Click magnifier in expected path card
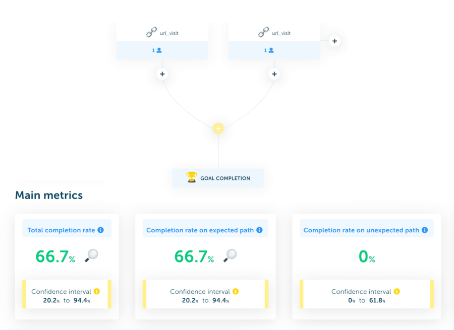The width and height of the screenshot is (454, 330). point(230,255)
